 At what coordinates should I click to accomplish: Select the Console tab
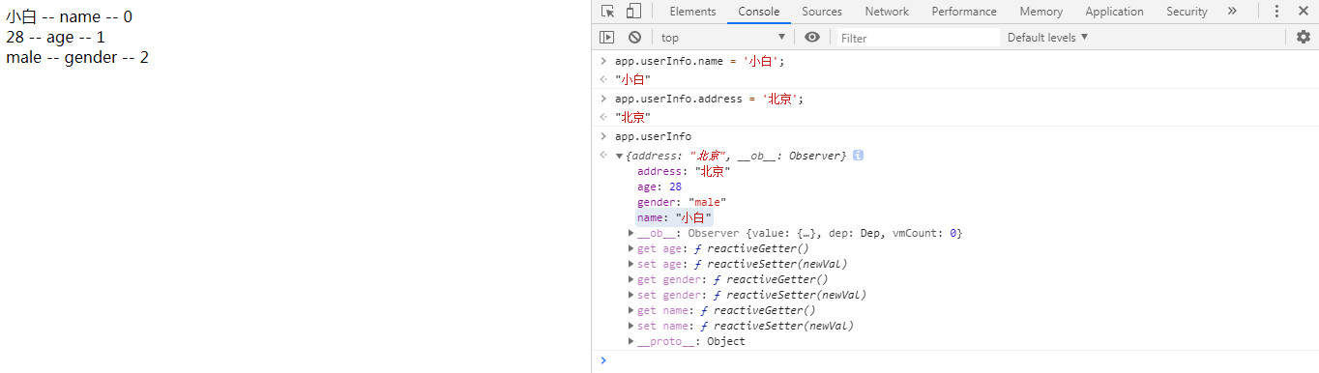(x=759, y=12)
